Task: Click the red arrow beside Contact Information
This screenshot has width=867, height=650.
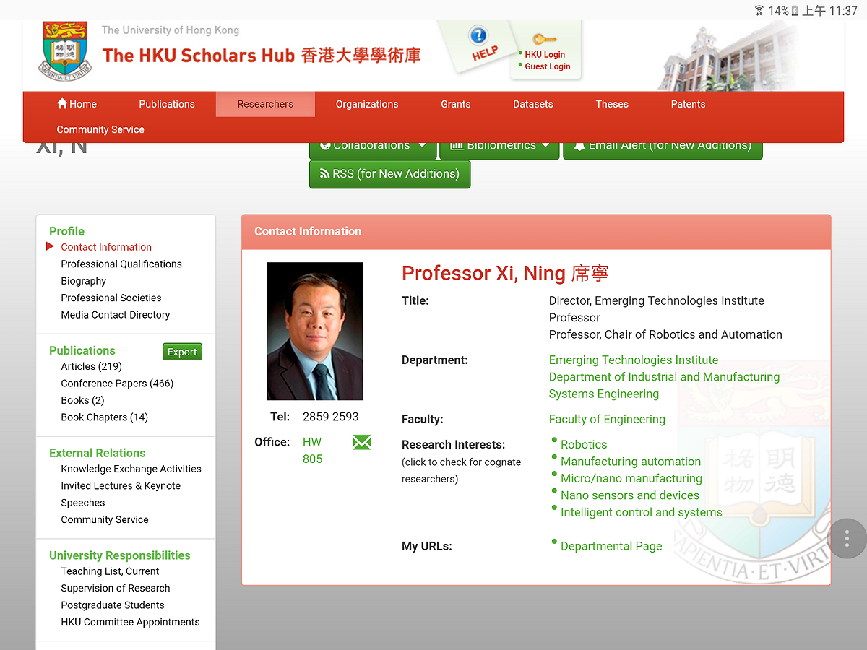Action: pyautogui.click(x=50, y=246)
